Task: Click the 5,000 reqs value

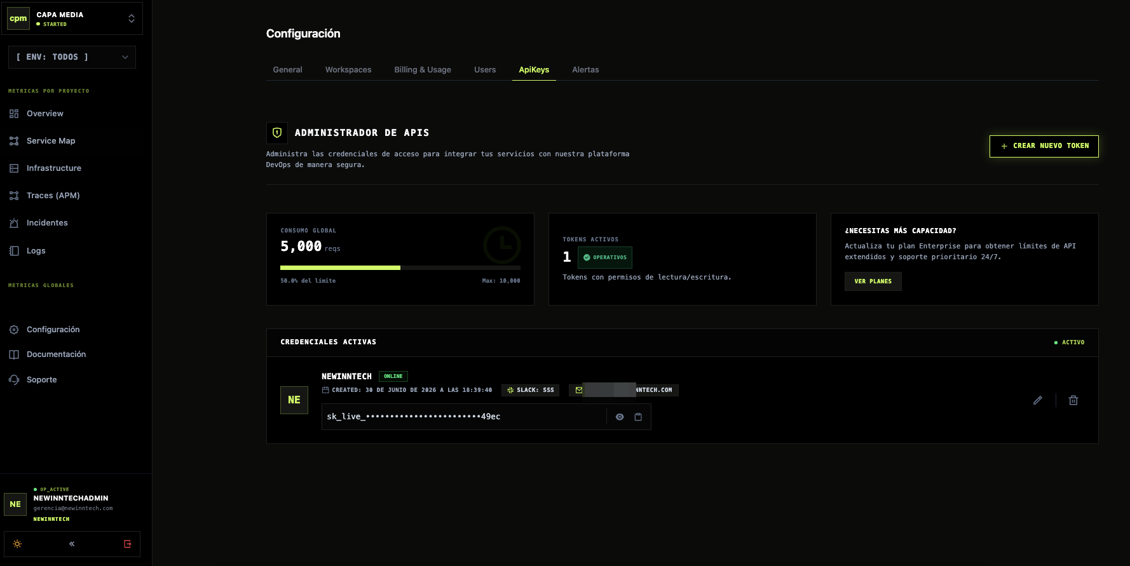Action: point(310,246)
